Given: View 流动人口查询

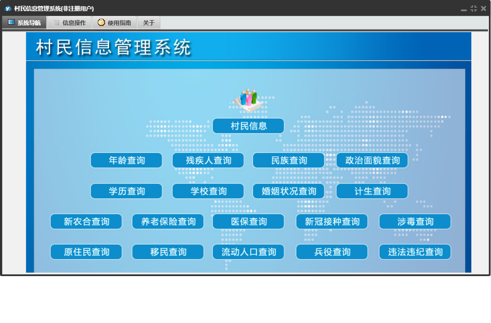Looking at the screenshot, I should click(248, 252).
